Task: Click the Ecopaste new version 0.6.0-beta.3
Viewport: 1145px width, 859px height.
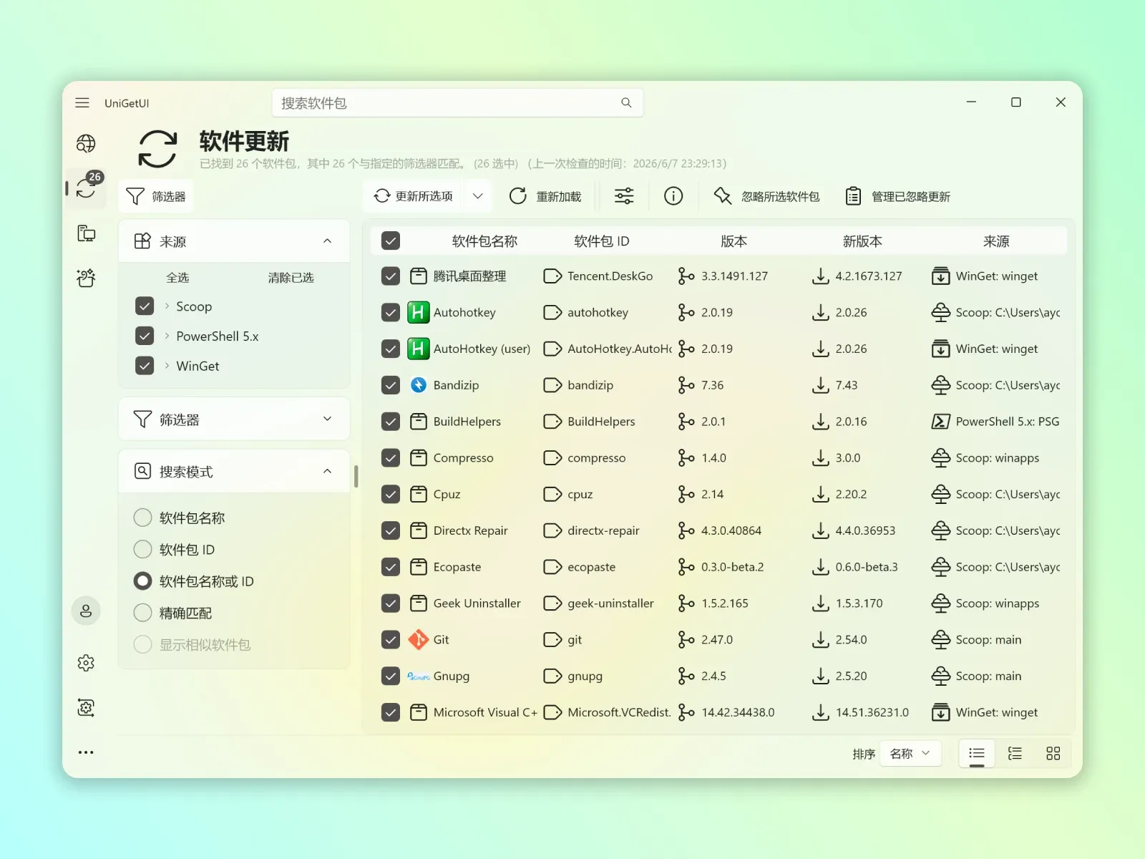Action: point(866,567)
